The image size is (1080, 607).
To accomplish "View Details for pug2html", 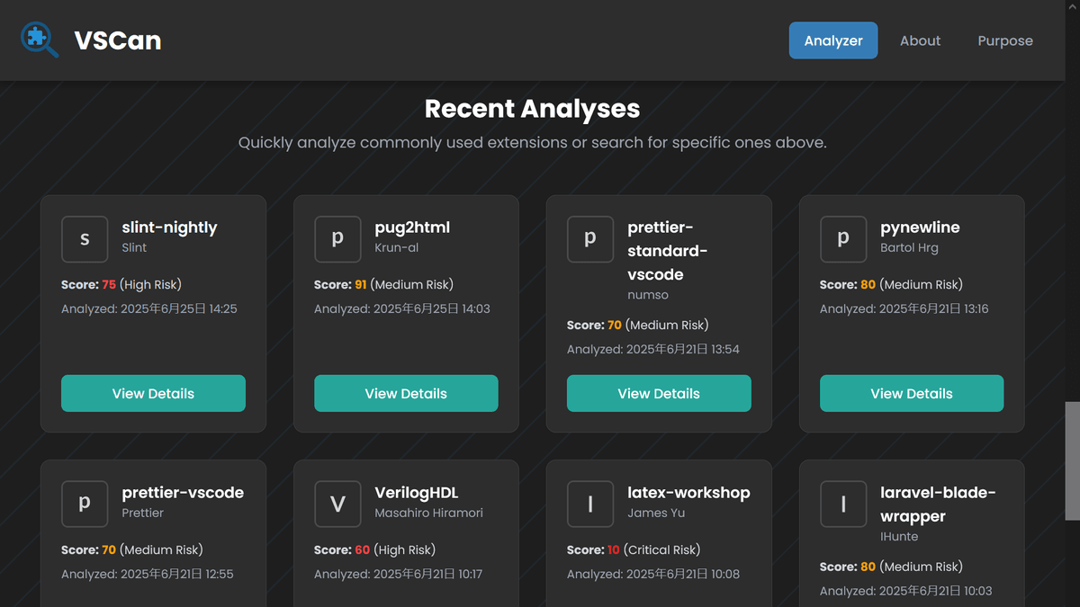I will [406, 393].
